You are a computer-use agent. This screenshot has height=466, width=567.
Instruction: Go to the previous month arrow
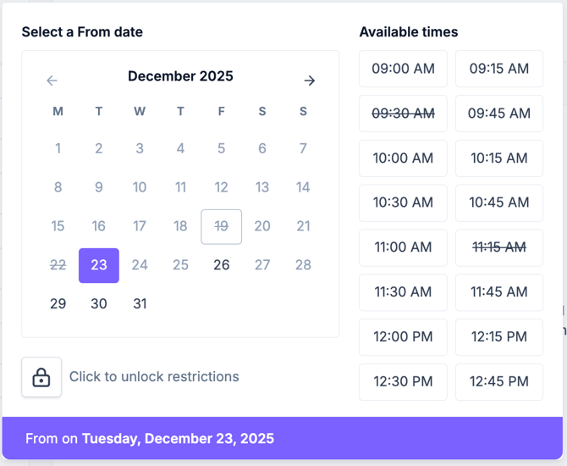point(52,80)
